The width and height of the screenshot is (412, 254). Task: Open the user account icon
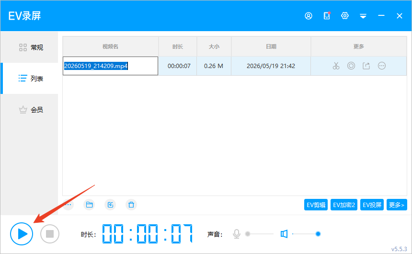[309, 16]
